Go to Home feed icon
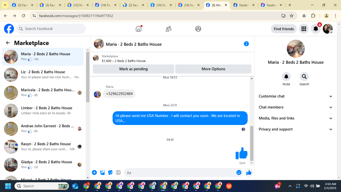Viewport: 341px width, 192px height. (139, 29)
